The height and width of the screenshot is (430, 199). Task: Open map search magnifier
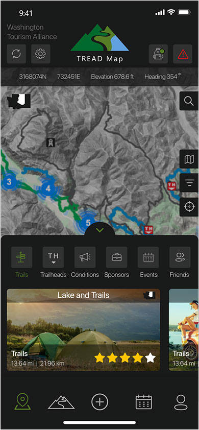click(x=189, y=101)
